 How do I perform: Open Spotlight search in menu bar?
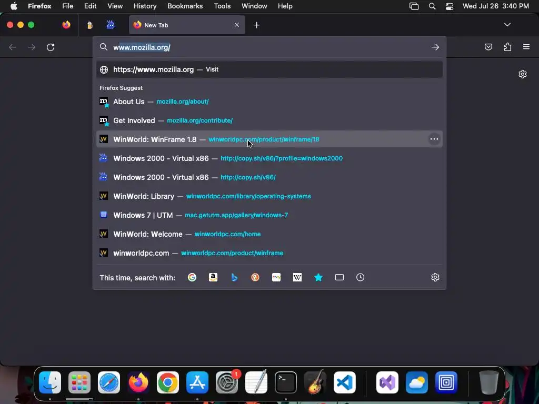click(x=432, y=6)
